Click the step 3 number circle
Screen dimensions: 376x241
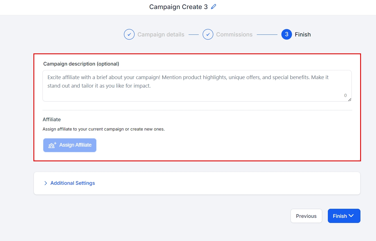point(287,34)
